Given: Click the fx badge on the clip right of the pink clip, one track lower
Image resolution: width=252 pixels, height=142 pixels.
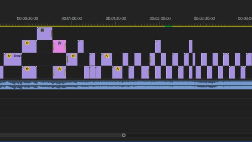Looking at the screenshot, I should [73, 56].
